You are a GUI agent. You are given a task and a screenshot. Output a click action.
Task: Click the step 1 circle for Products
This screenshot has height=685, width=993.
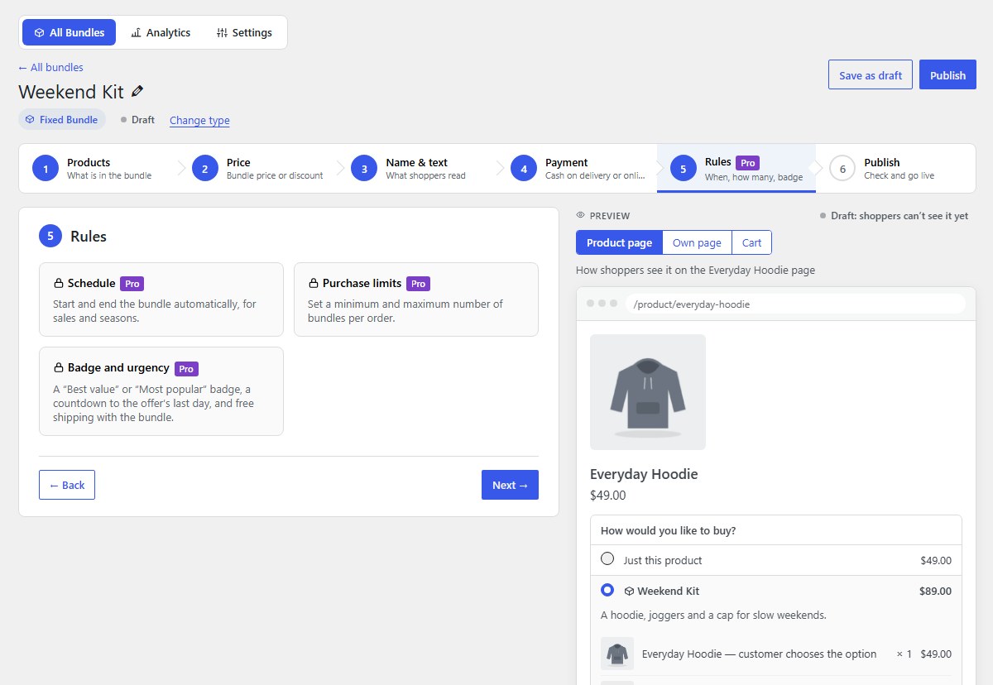(x=46, y=169)
